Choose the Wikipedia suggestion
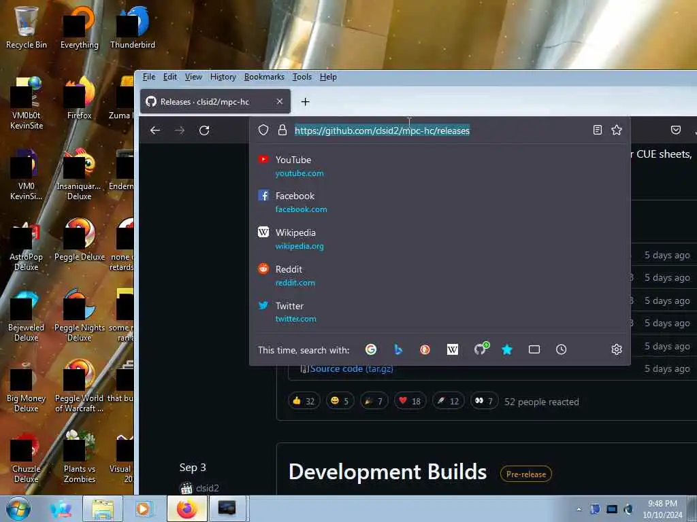 (x=440, y=239)
